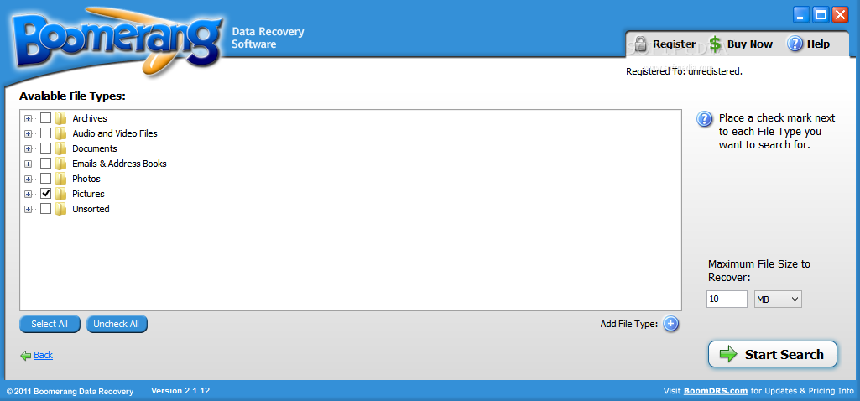Expand the Audio and Video Files node
Screen dimensions: 860x401
point(28,133)
